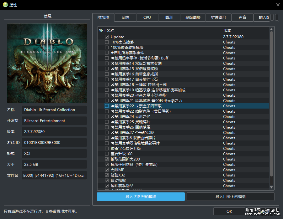283x219 pixels.
Task: Check 禁用奶牛事件 Buff cheat
Action: (107, 58)
